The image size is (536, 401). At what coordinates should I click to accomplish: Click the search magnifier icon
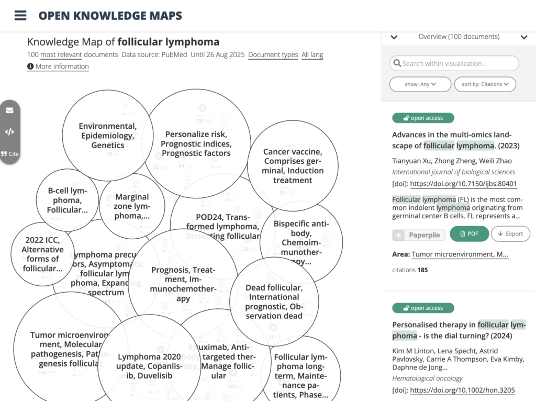pos(397,63)
